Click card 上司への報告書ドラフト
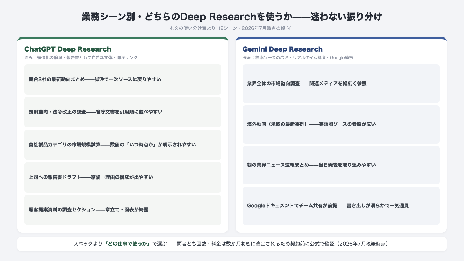Viewport: 464px width, 261px height. pos(123,177)
